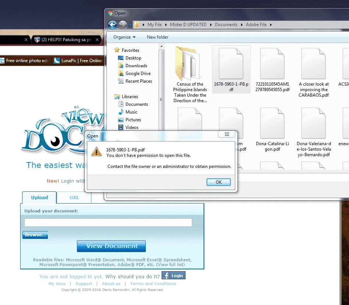Open the About us link
The width and height of the screenshot is (349, 305).
click(x=111, y=284)
